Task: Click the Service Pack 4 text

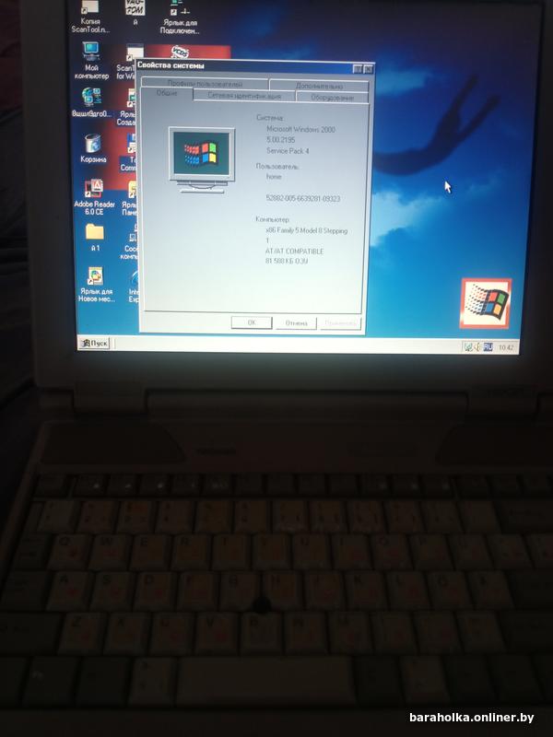Action: 288,151
